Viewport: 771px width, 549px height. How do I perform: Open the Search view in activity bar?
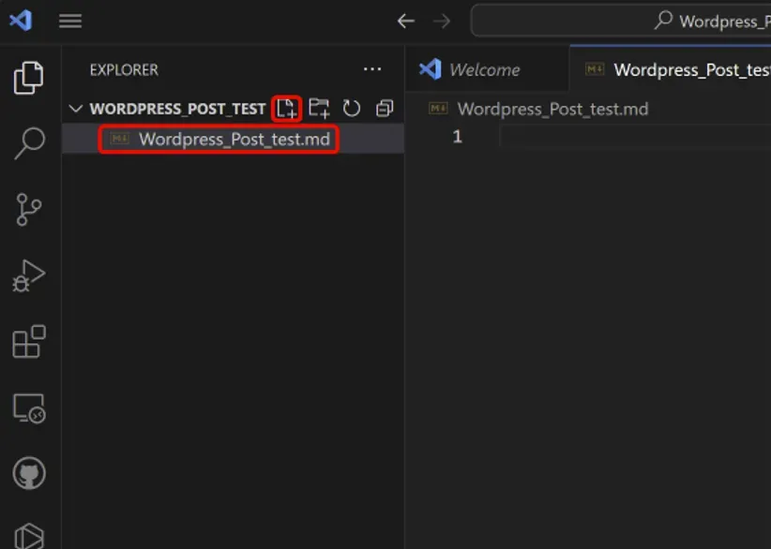29,143
